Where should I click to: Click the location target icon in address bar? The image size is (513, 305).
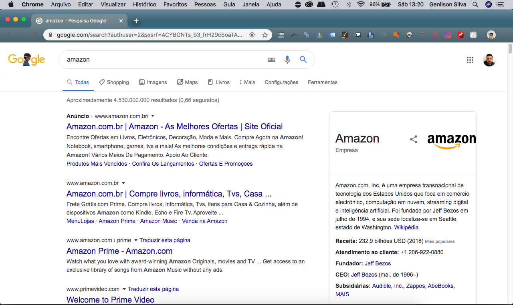[x=252, y=35]
